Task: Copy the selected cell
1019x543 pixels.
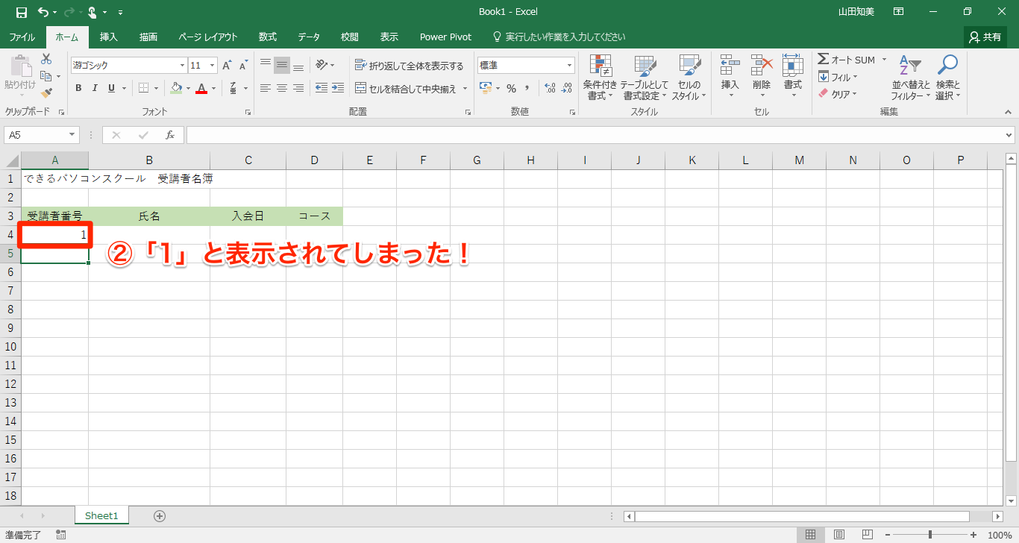Action: pyautogui.click(x=46, y=76)
